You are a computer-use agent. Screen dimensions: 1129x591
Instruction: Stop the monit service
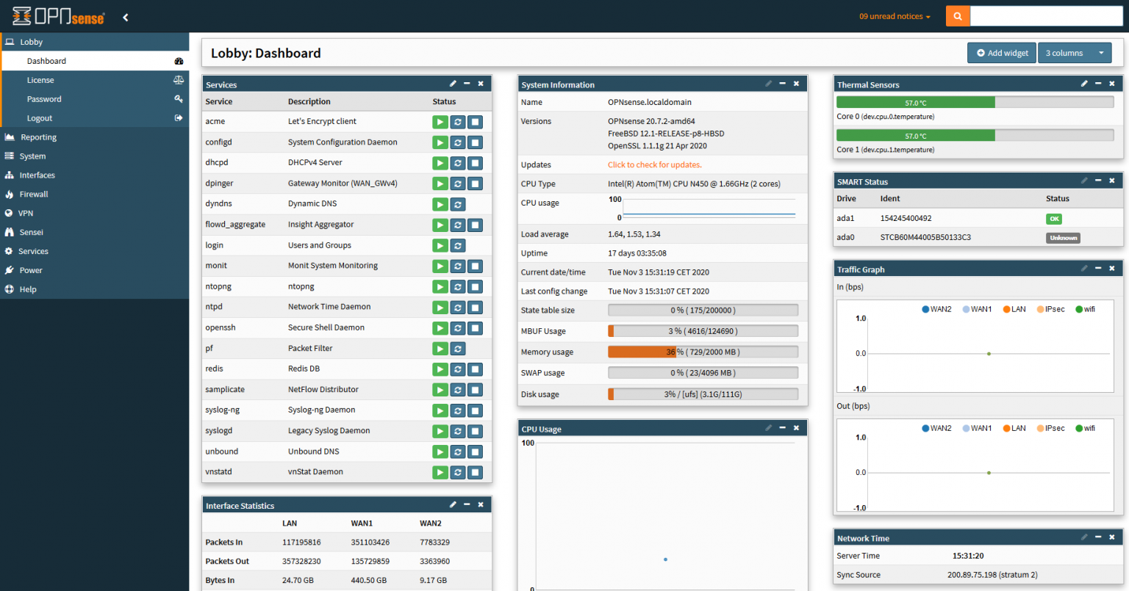(x=476, y=266)
